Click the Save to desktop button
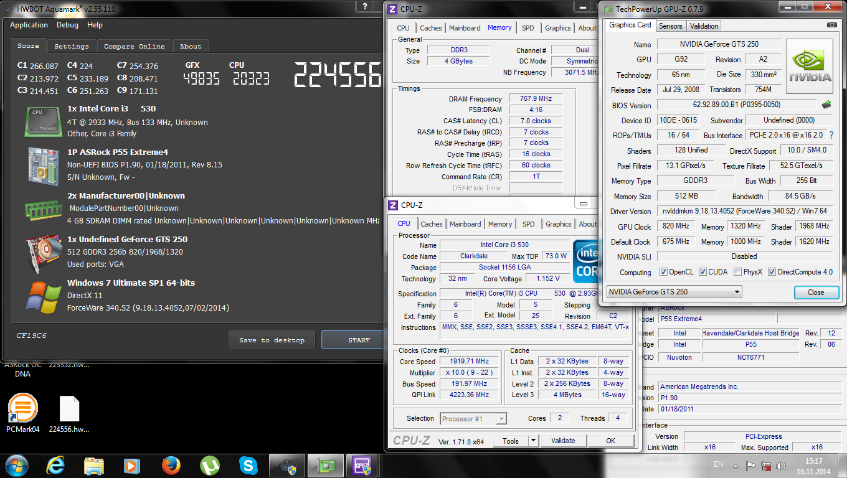 [272, 340]
